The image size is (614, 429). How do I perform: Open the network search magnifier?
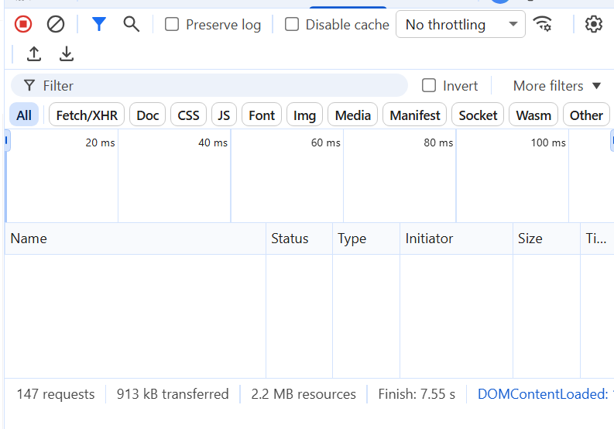132,25
